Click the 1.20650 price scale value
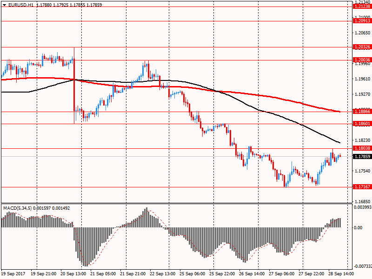The width and height of the screenshot is (372, 279). click(x=362, y=33)
